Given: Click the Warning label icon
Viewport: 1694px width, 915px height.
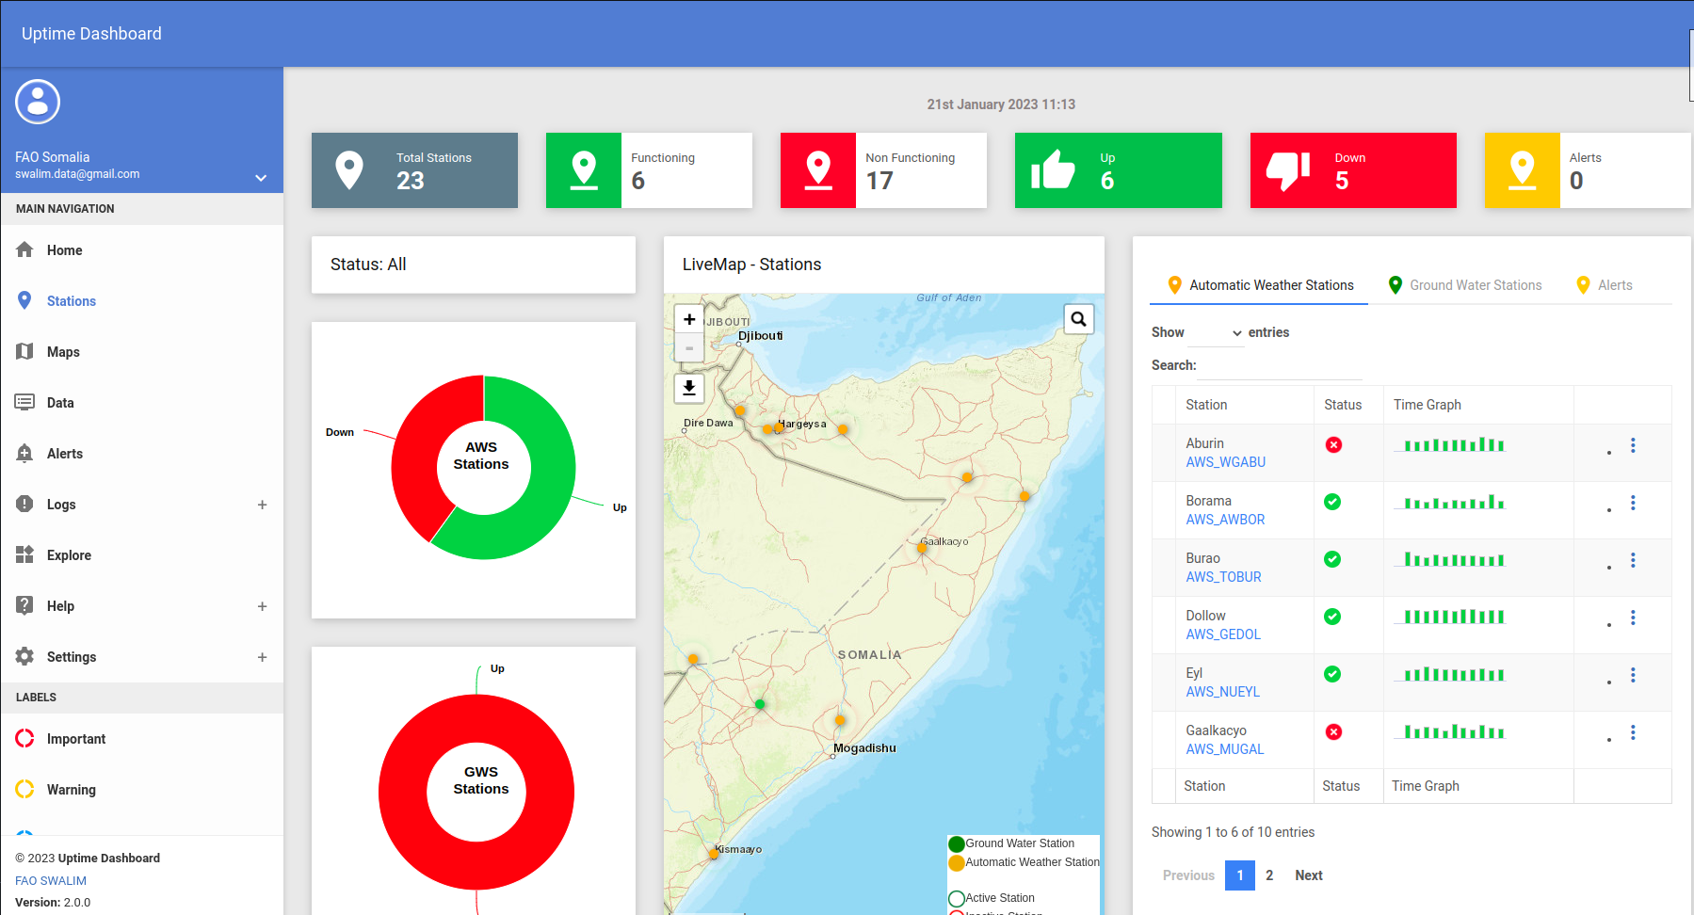Looking at the screenshot, I should (24, 789).
